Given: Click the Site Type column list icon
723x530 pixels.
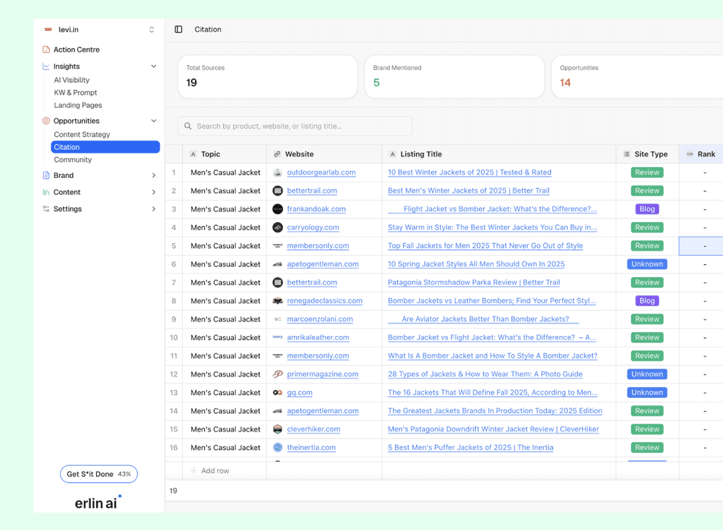Looking at the screenshot, I should [627, 154].
